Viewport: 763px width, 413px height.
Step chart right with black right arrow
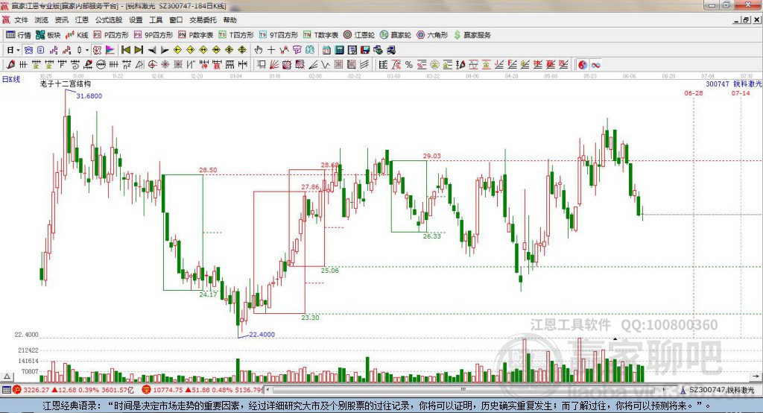(x=165, y=50)
